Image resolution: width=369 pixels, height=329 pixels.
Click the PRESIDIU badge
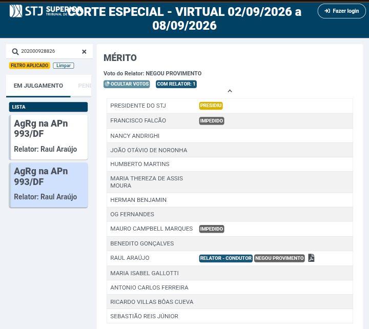point(211,106)
